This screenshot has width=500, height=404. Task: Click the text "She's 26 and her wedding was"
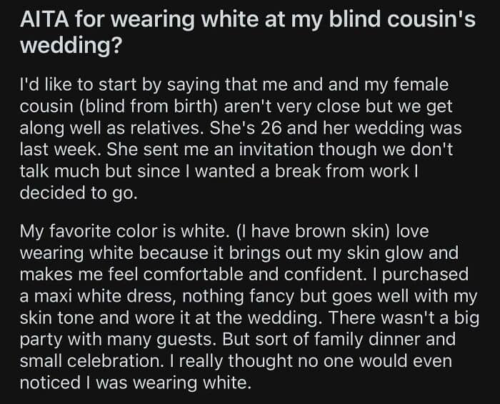336,128
